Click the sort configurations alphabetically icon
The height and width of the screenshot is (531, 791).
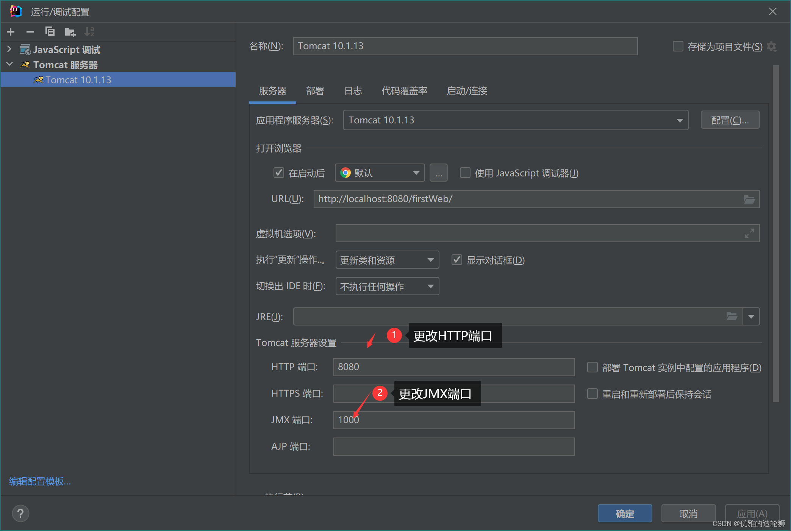point(89,32)
